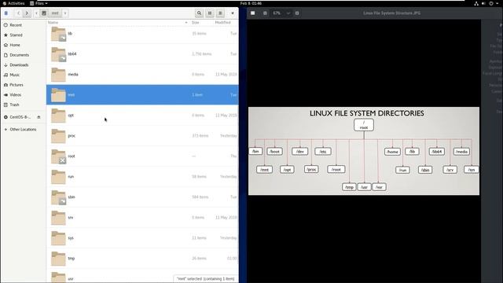The width and height of the screenshot is (503, 283).
Task: Open Trash in Files sidebar
Action: 23,105
